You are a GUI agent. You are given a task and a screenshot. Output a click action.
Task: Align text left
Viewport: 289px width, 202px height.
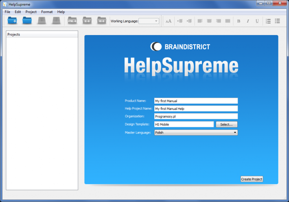click(x=200, y=21)
